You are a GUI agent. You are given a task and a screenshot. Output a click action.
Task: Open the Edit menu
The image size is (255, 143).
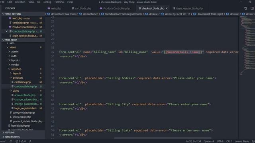tap(10, 2)
